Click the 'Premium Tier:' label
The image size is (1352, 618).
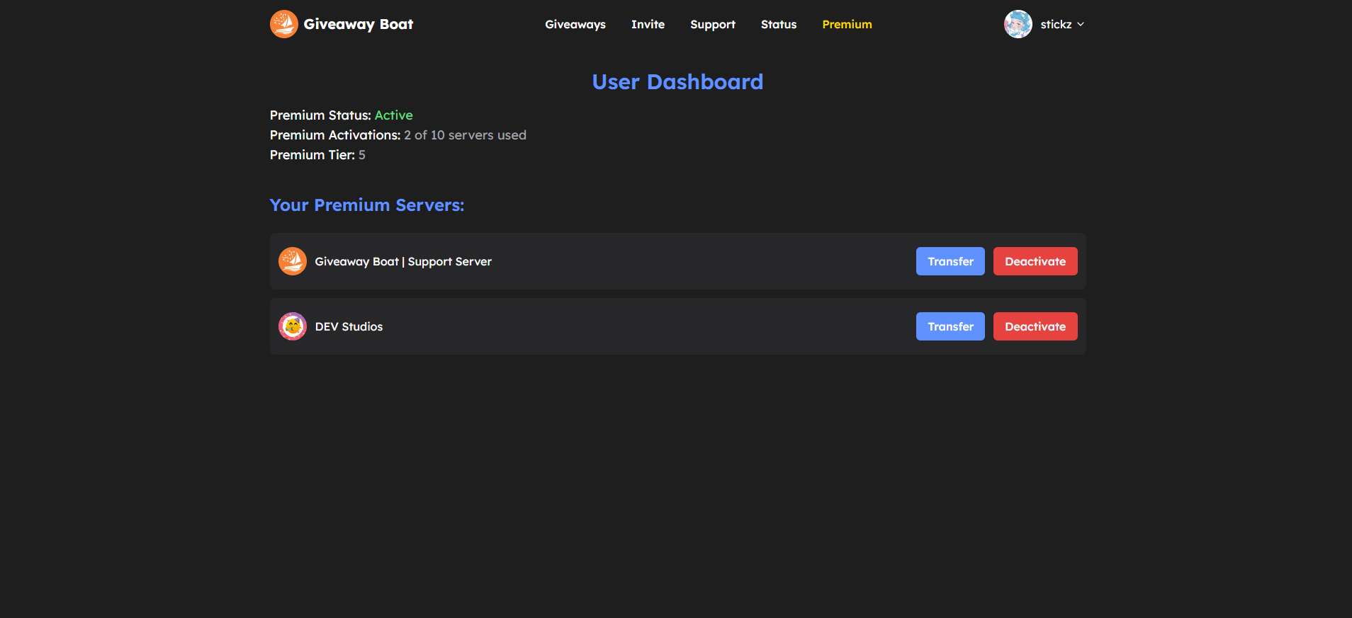pyautogui.click(x=312, y=155)
